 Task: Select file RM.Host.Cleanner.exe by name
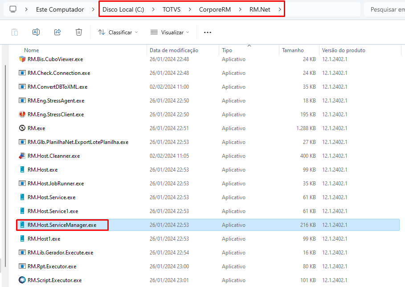54,156
